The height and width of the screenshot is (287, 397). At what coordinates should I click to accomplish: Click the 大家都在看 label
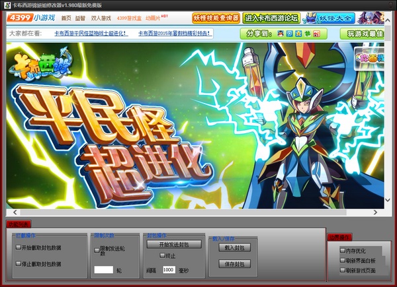(26, 34)
